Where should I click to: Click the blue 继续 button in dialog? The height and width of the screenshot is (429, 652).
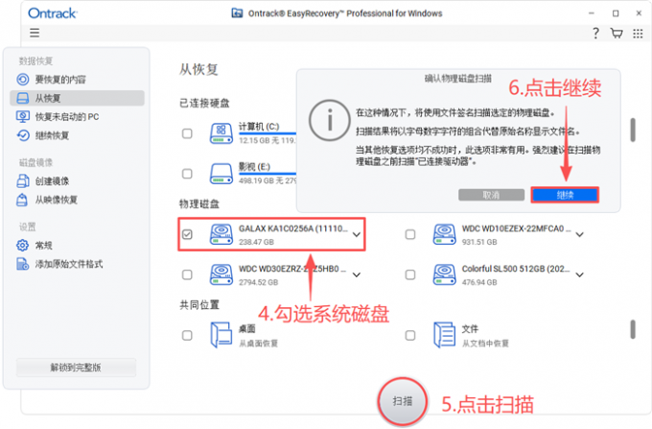(565, 195)
